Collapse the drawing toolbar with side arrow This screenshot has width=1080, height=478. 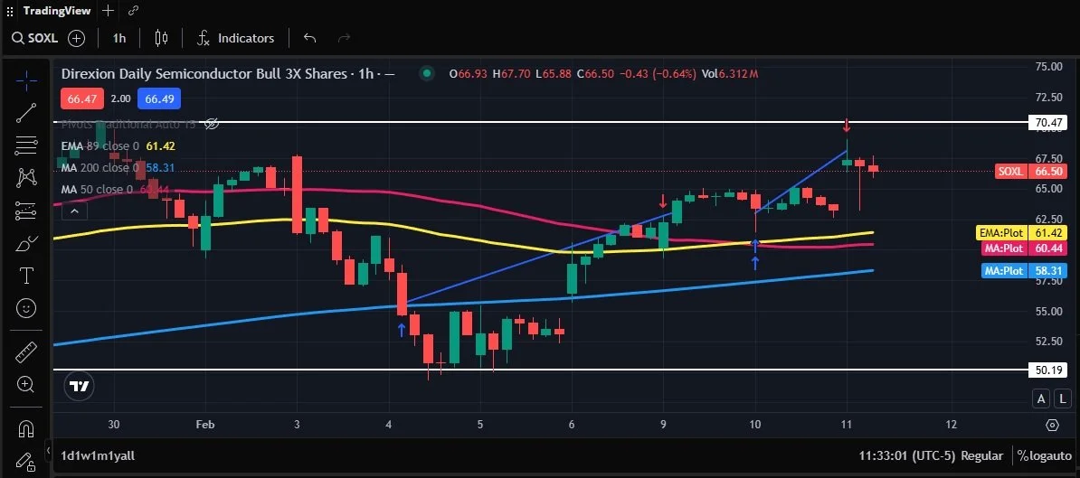click(48, 451)
